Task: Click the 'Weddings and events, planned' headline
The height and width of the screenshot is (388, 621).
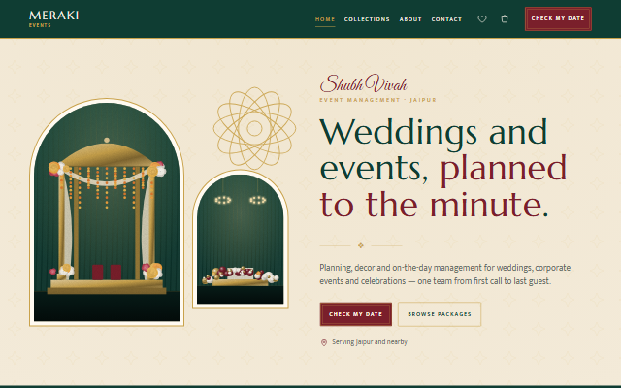Action: pyautogui.click(x=443, y=168)
